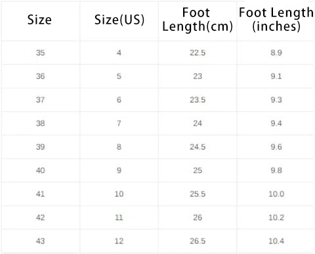This screenshot has width=315, height=254.
Task: Click the 8.9 inches cell
Action: coord(276,53)
